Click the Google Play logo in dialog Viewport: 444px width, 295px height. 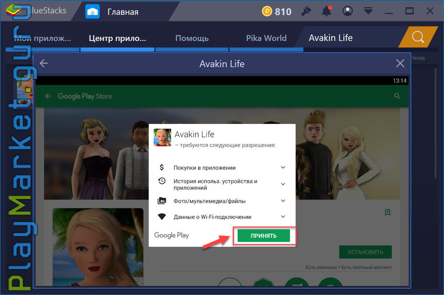coord(171,235)
